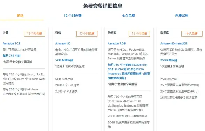This screenshot has width=205, height=131.
Task: Click 云中可调整大小的计算容量 description
Action: point(20,50)
